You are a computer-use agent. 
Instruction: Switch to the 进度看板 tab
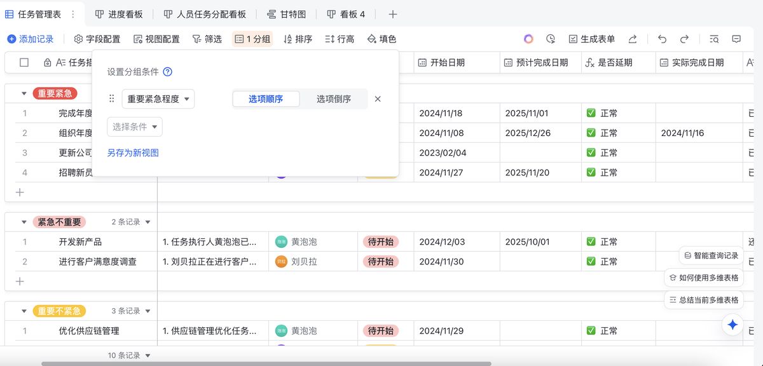click(x=119, y=14)
